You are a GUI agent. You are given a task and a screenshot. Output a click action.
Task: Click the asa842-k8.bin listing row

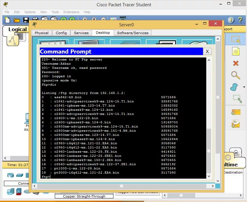click(109, 97)
